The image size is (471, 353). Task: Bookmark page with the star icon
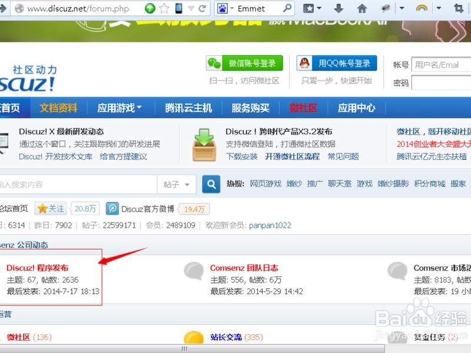(x=164, y=8)
